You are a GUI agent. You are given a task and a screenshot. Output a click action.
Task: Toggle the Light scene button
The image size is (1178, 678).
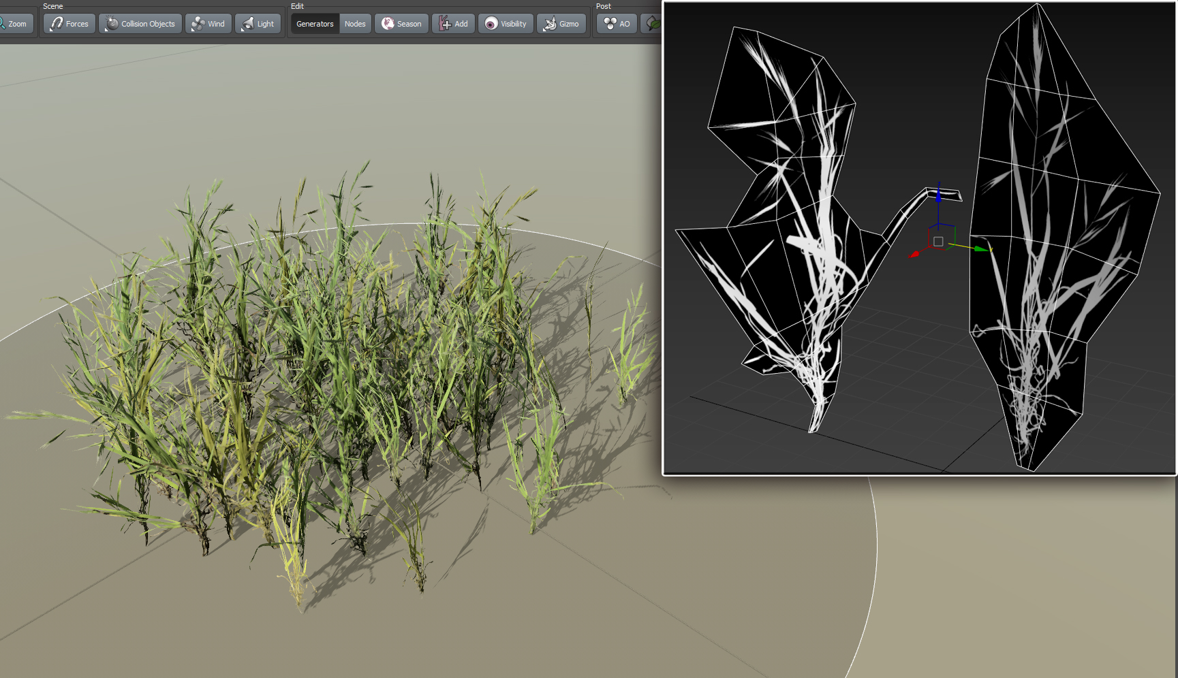[258, 24]
